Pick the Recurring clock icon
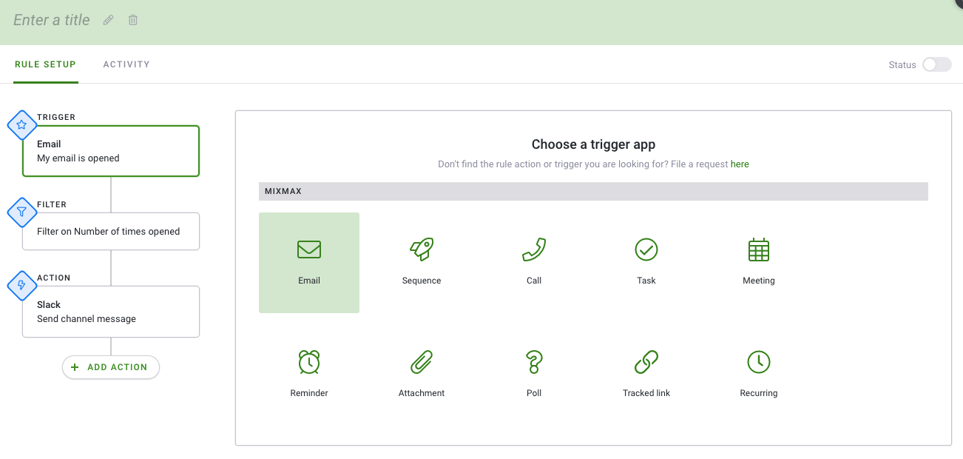 (759, 362)
